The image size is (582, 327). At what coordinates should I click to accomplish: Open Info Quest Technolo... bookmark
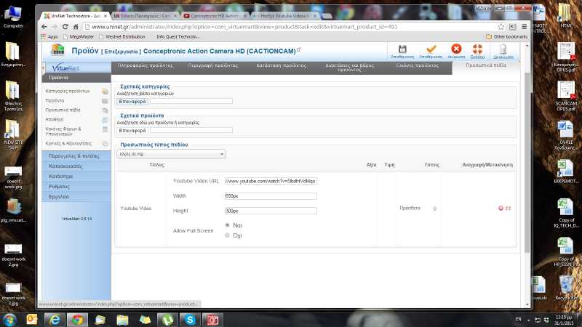[178, 37]
